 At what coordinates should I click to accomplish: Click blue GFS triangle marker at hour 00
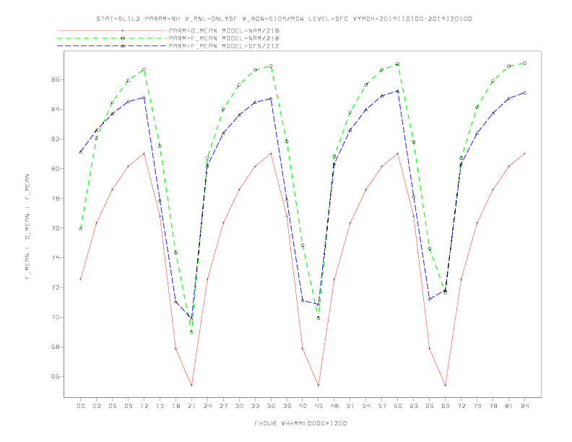(81, 152)
